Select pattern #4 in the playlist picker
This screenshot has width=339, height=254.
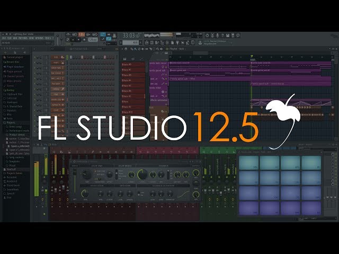[x=133, y=80]
